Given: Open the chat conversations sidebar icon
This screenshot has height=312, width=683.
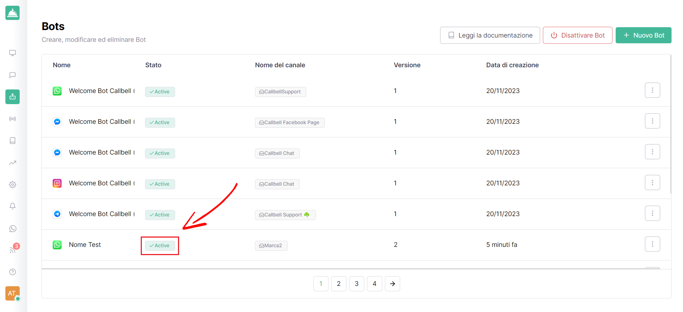Looking at the screenshot, I should 13,75.
